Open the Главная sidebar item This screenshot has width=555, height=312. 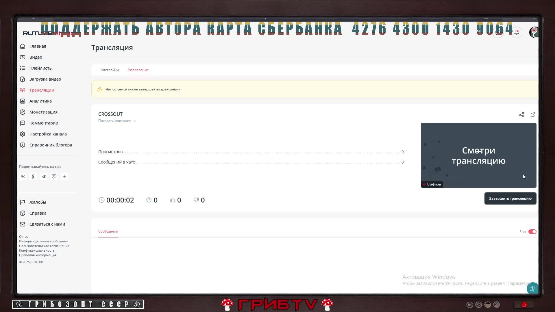click(x=38, y=46)
